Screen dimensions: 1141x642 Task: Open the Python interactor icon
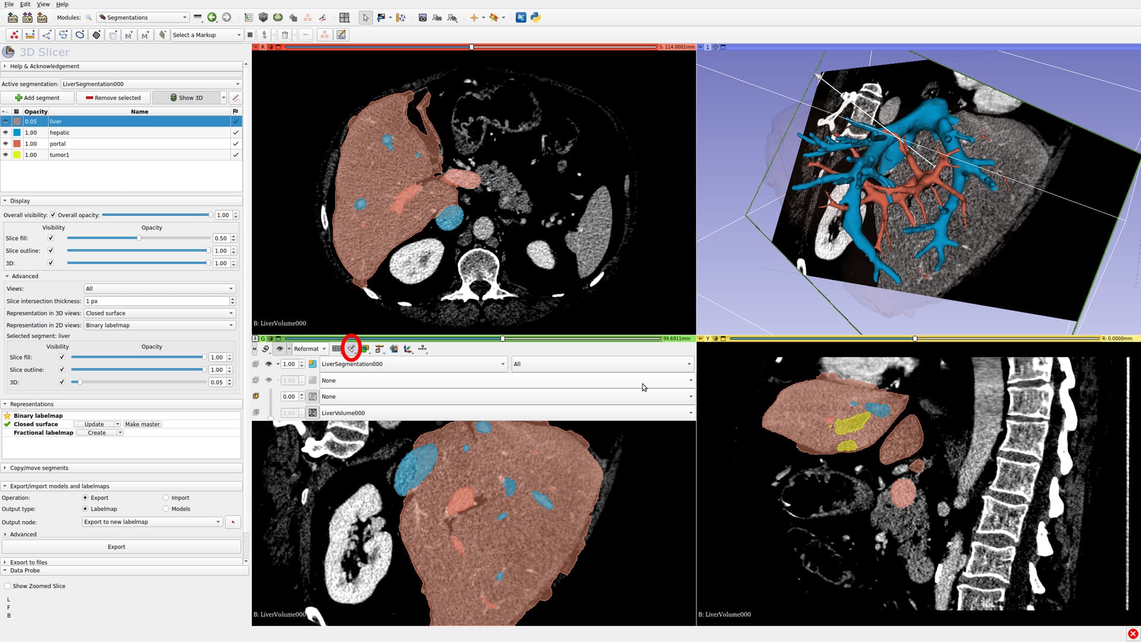pos(535,17)
